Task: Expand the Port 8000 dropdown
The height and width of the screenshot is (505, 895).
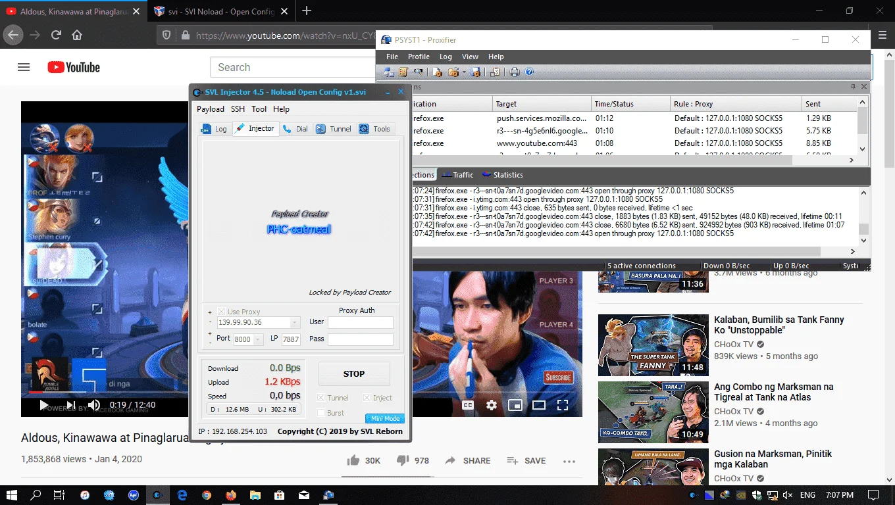Action: click(x=257, y=339)
